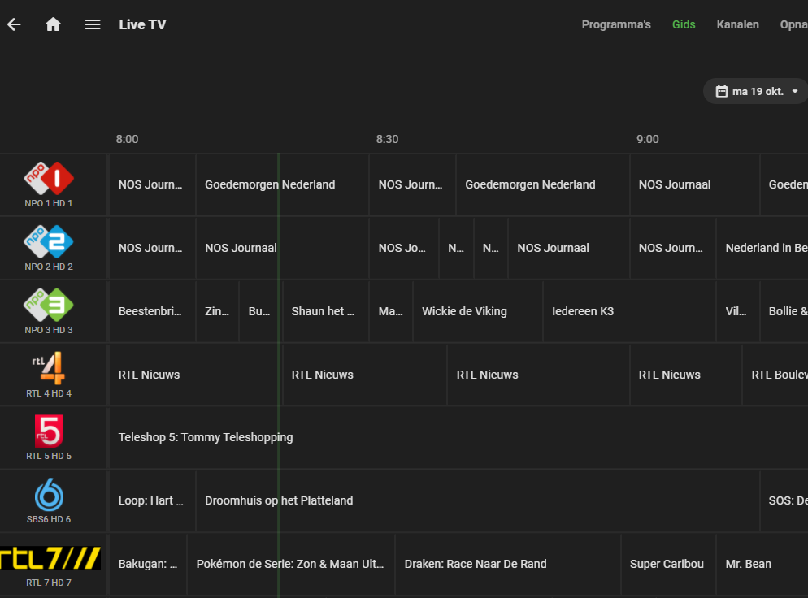This screenshot has width=808, height=598.
Task: Open the Kanalen tab
Action: [737, 24]
